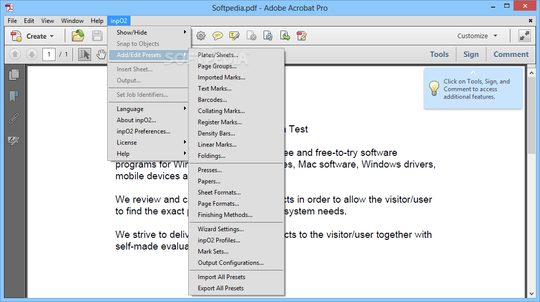Click the Acrobat application icon in title bar
The height and width of the screenshot is (302, 540).
tap(9, 7)
